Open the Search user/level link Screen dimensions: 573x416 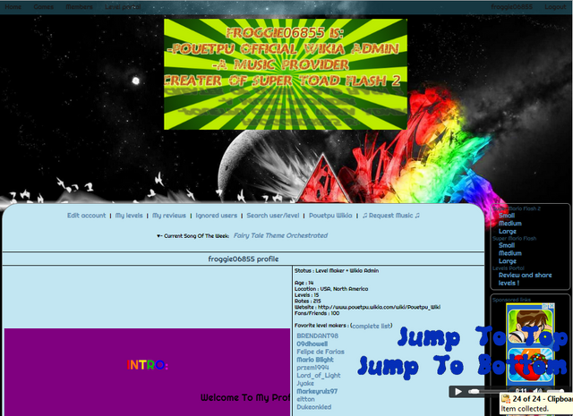272,216
